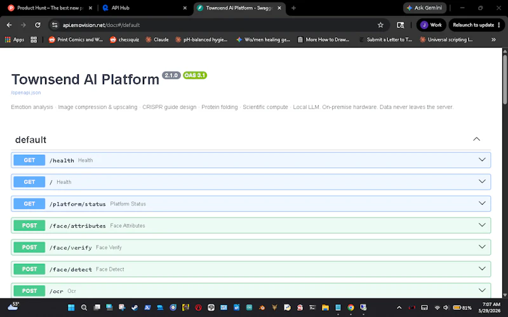Go back using the browser back arrow
This screenshot has width=508, height=317.
9,25
